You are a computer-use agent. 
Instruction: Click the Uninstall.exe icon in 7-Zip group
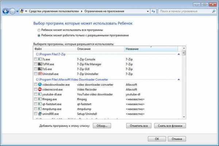pyautogui.click(x=40, y=74)
